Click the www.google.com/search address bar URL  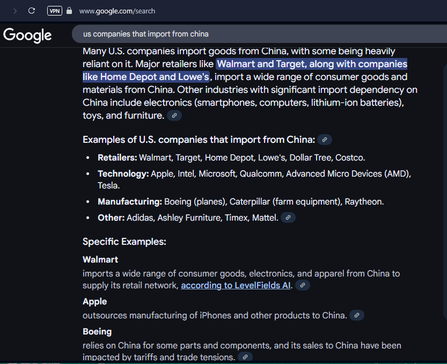(117, 11)
